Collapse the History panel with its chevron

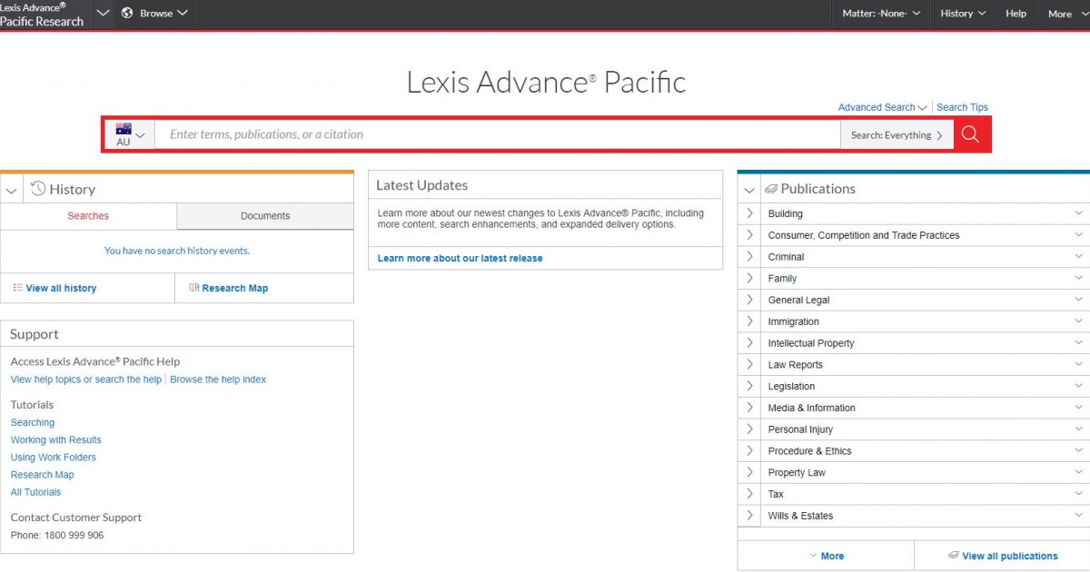pyautogui.click(x=11, y=190)
